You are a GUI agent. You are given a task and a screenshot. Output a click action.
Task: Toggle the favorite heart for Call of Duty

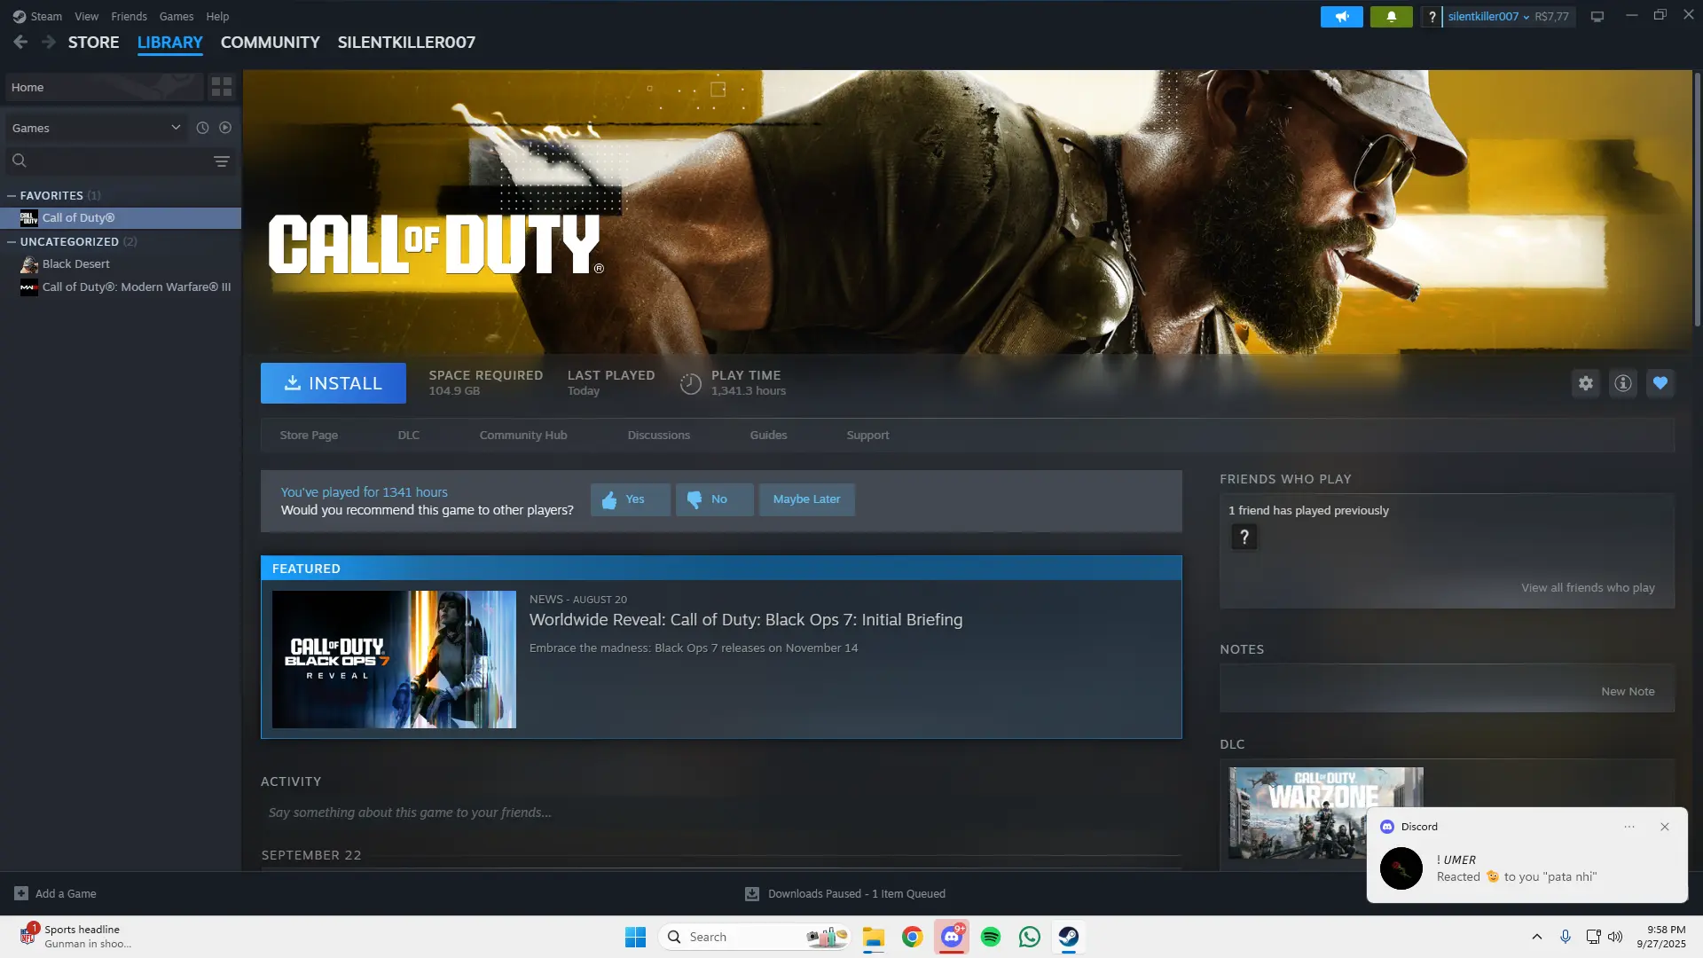pyautogui.click(x=1660, y=383)
